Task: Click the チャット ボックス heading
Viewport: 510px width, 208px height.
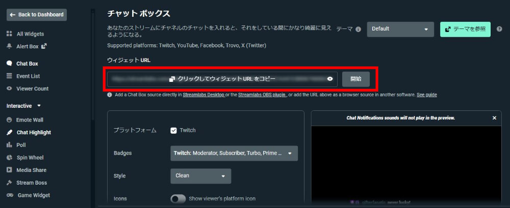Action: (139, 13)
